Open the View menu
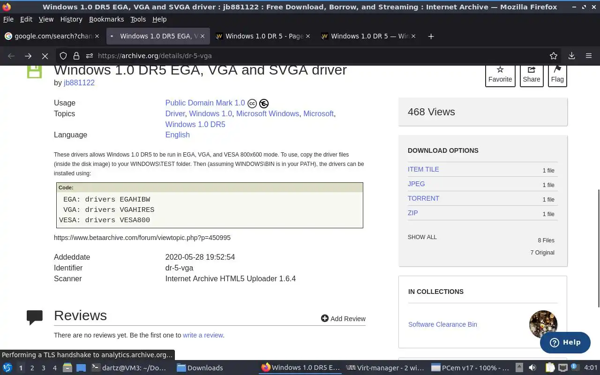 tap(46, 19)
